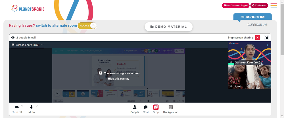Click the Play button in shared Canva screen
Screen dimensions: 284x118
click(x=57, y=93)
